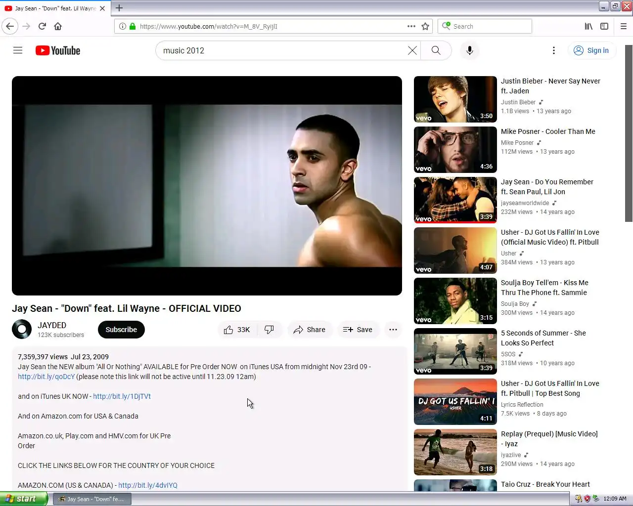This screenshot has height=506, width=633.
Task: Click the main video player
Action: click(x=207, y=186)
